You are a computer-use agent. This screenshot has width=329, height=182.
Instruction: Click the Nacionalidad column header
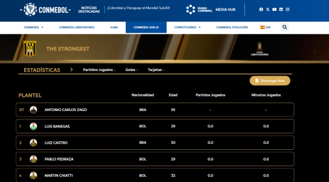(x=143, y=95)
